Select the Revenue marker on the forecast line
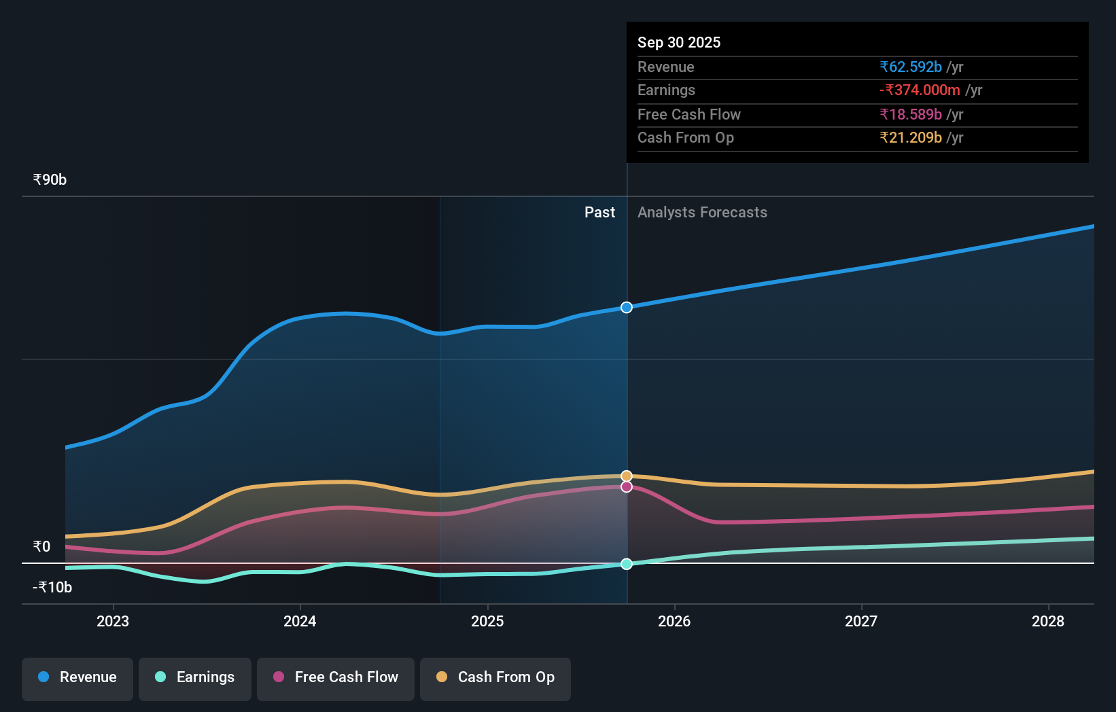 [x=626, y=307]
